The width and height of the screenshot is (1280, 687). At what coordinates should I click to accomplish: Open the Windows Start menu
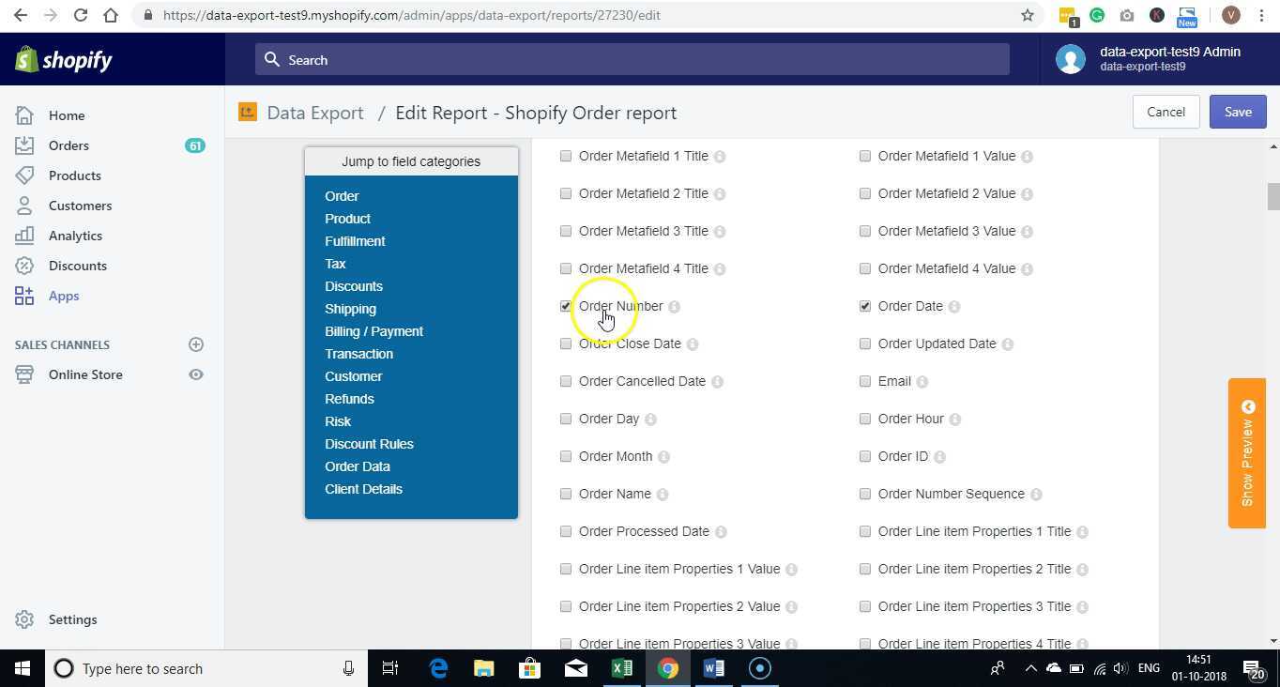23,668
